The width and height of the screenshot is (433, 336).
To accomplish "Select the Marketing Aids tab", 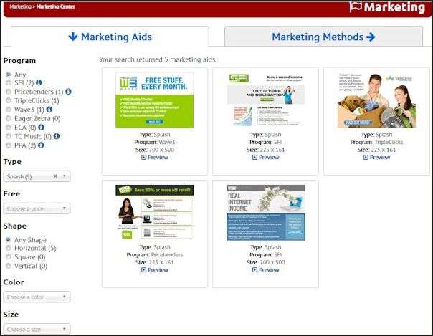I will 110,37.
